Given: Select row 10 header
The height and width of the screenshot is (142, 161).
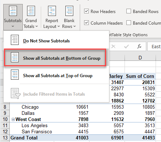Looking at the screenshot, I should point(5,119).
